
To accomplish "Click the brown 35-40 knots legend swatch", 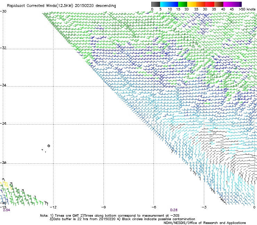I will coord(219,4).
